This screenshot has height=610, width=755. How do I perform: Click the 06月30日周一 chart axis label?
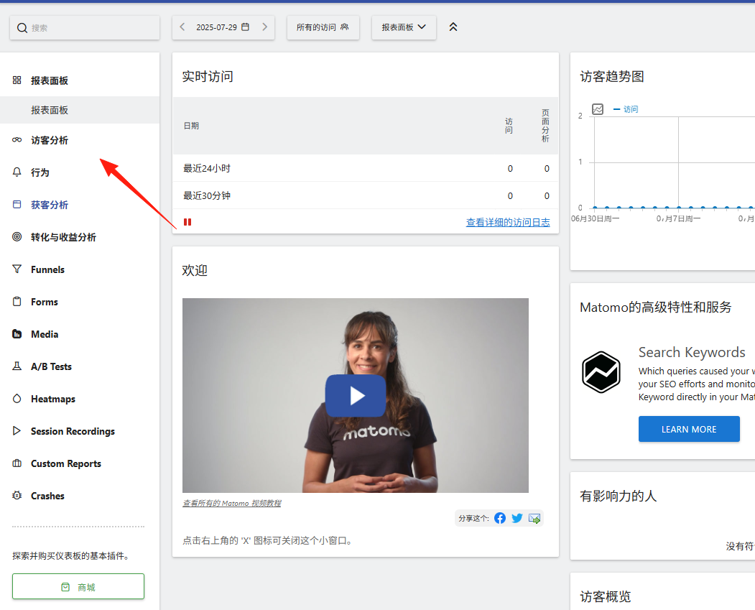[595, 218]
